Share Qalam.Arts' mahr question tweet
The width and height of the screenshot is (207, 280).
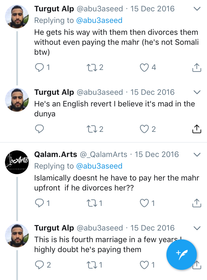coord(196,203)
